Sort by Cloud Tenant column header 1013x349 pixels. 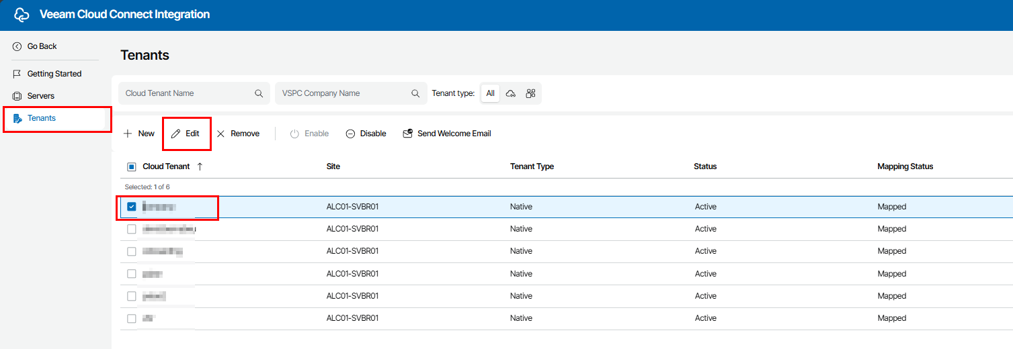166,166
